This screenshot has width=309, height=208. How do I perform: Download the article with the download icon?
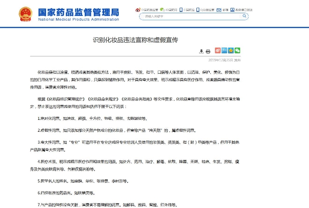[201, 51]
